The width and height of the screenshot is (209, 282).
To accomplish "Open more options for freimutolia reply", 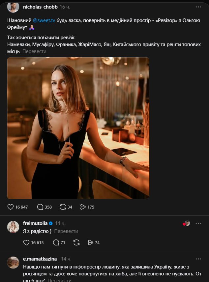I will 198,223.
